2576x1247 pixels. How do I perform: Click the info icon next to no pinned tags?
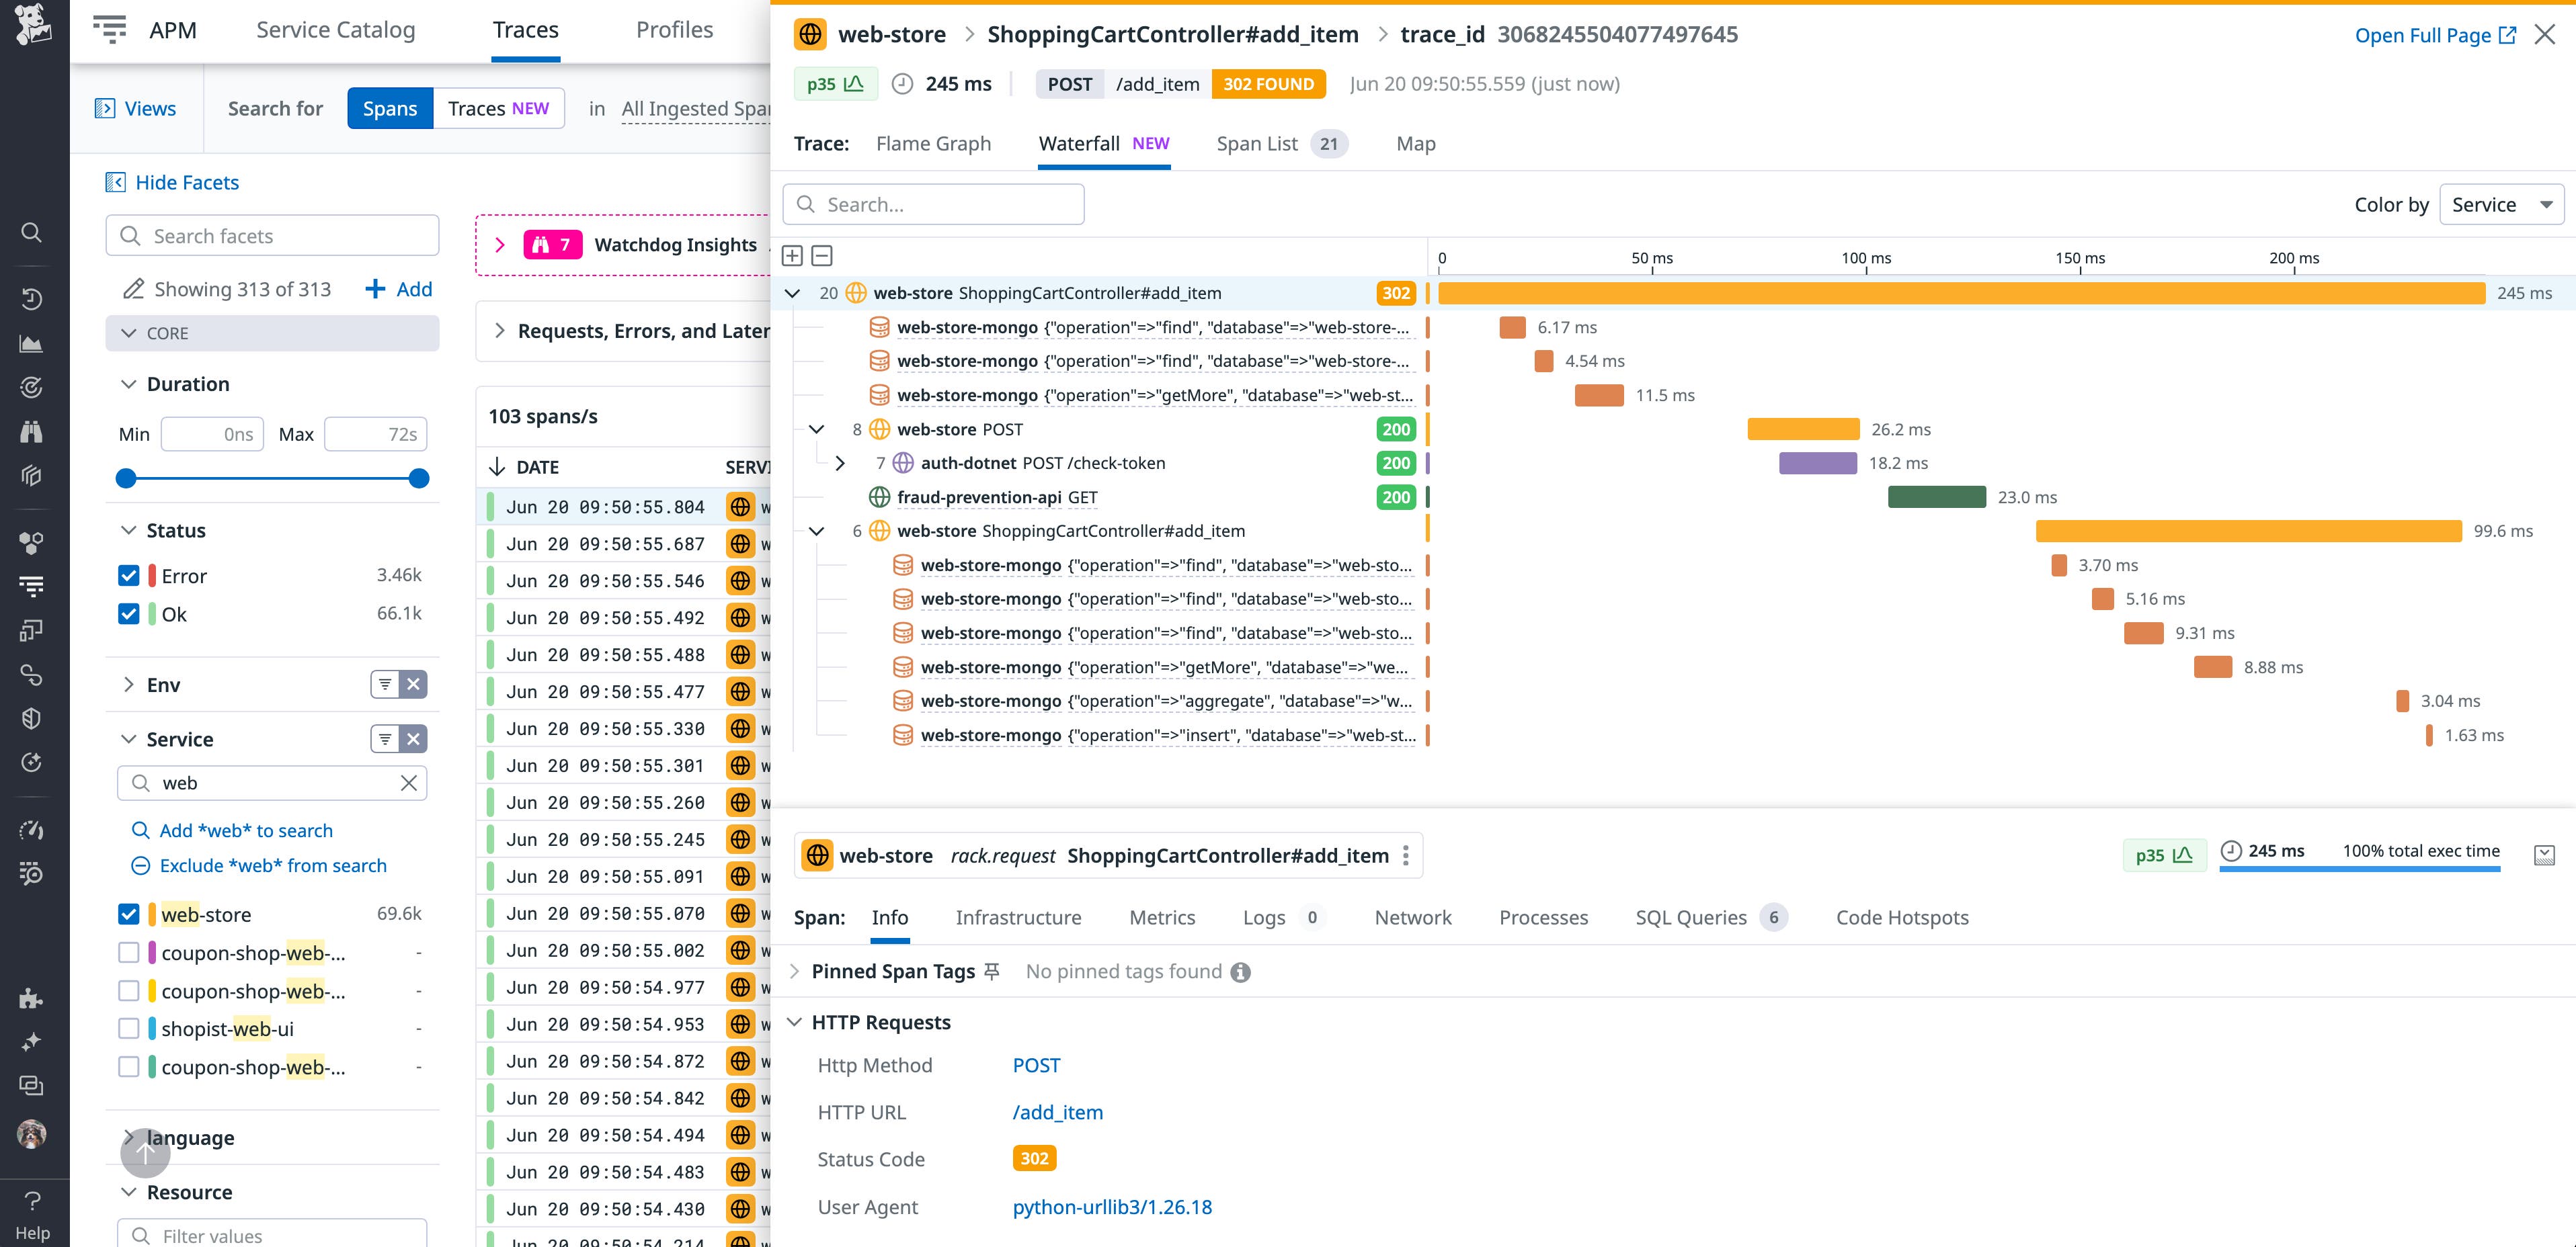tap(1240, 972)
